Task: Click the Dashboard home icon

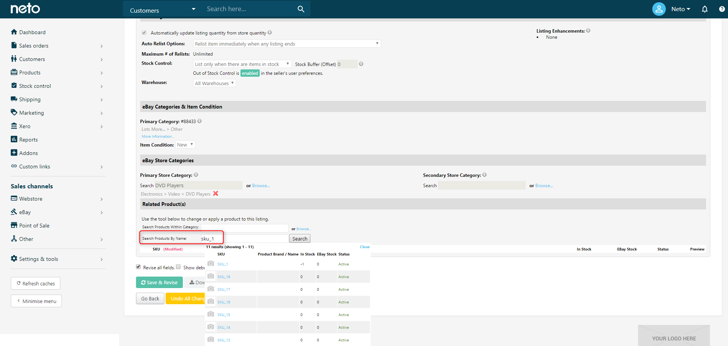Action: [x=14, y=32]
